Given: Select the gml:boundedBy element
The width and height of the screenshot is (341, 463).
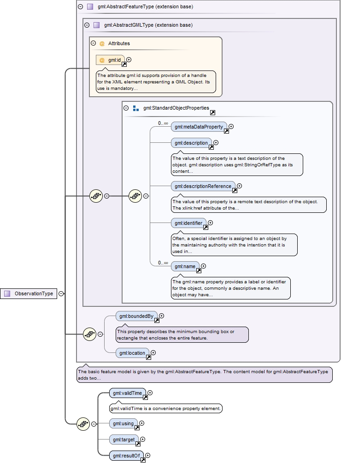Looking at the screenshot, I should pos(136,316).
